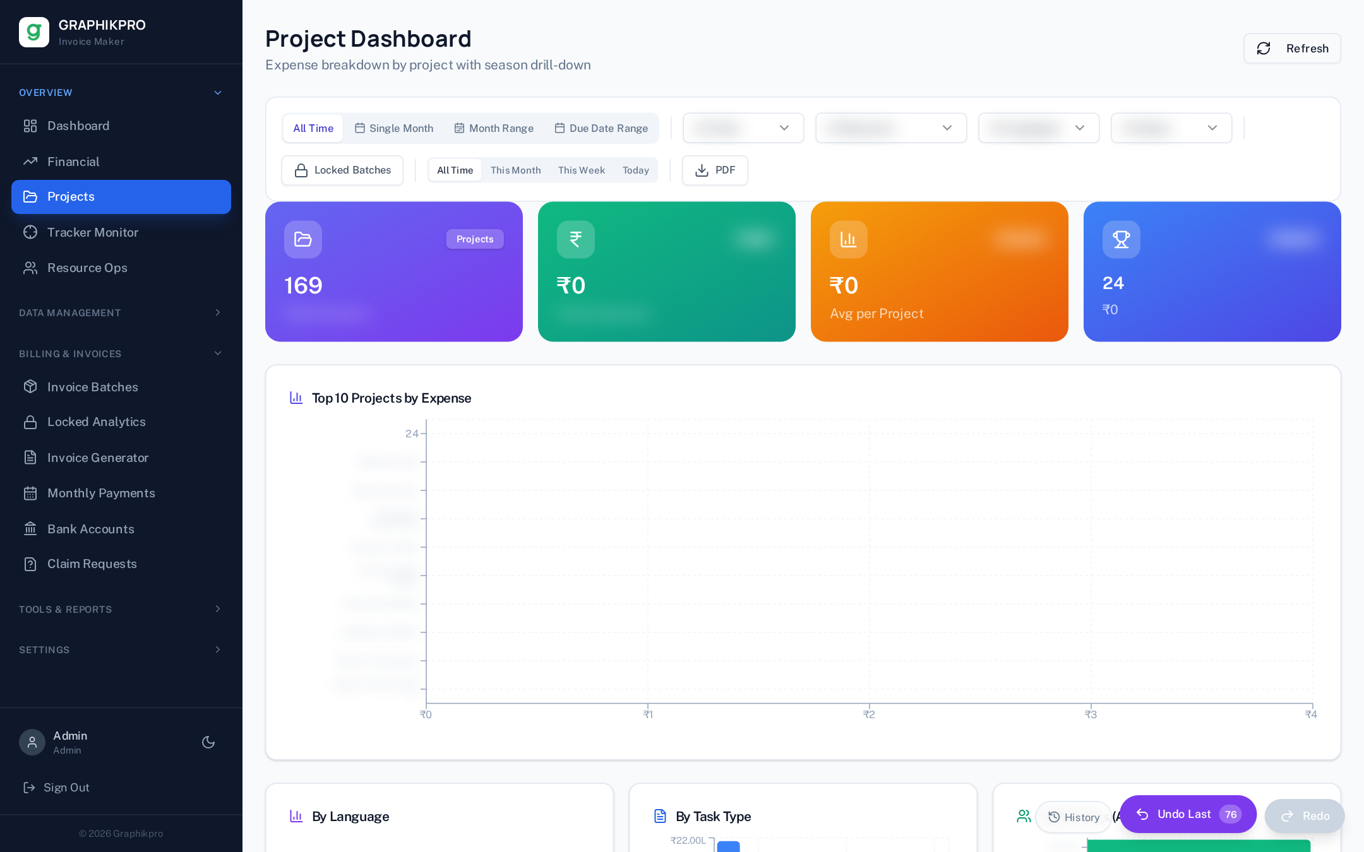Open Locked Analytics in the sidebar
The image size is (1364, 852).
(x=121, y=422)
